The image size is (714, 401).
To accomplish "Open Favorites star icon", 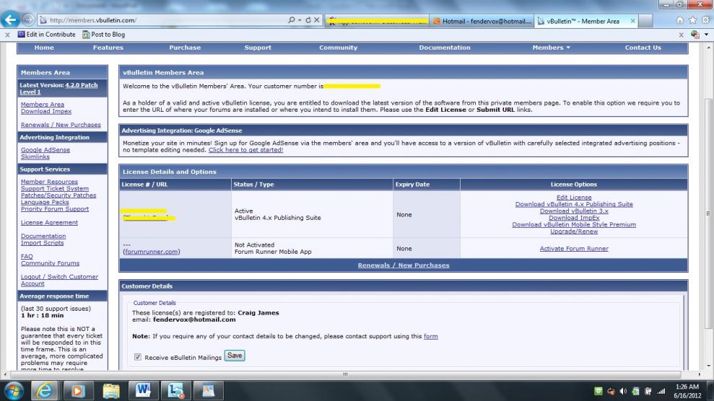I will pos(692,20).
